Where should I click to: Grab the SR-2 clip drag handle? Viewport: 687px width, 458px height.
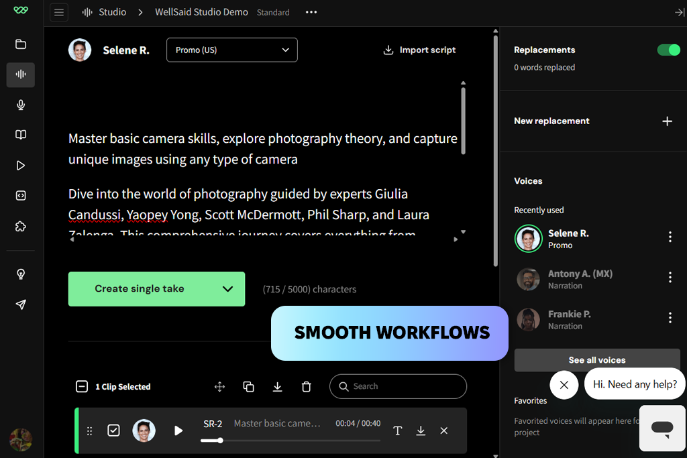pyautogui.click(x=89, y=431)
